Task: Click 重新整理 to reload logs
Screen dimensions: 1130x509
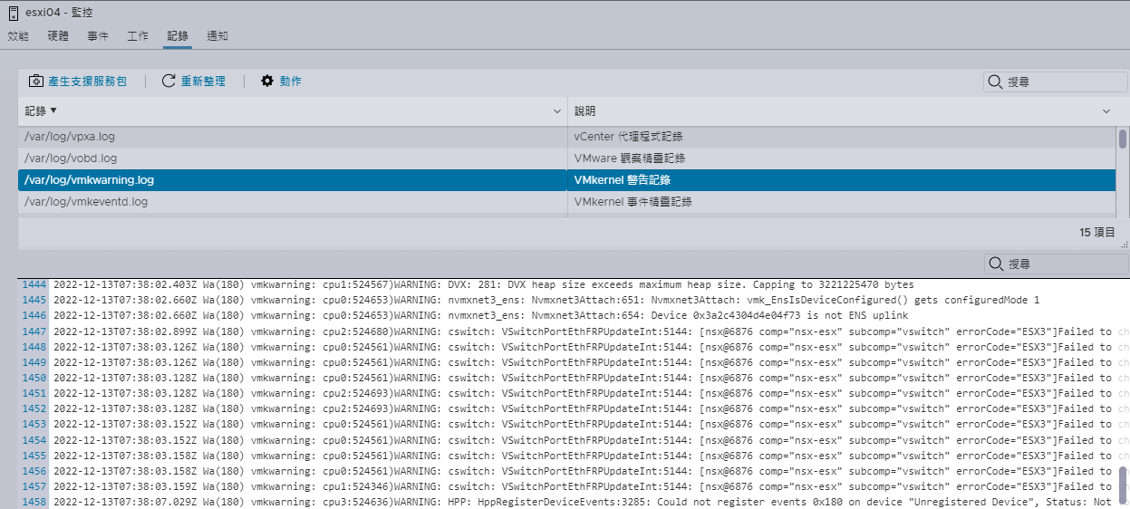Action: [x=194, y=82]
